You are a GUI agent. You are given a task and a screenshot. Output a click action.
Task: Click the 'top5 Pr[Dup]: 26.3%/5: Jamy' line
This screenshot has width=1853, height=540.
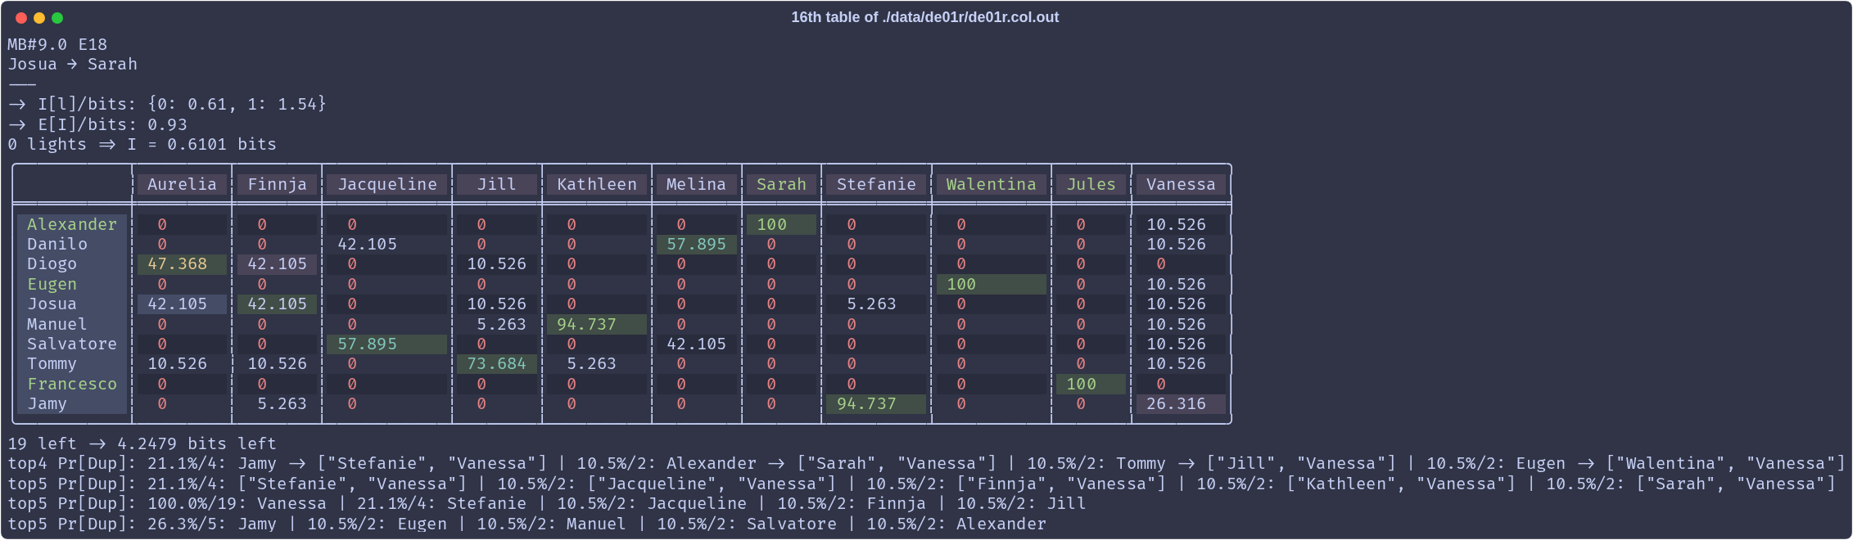point(527,524)
